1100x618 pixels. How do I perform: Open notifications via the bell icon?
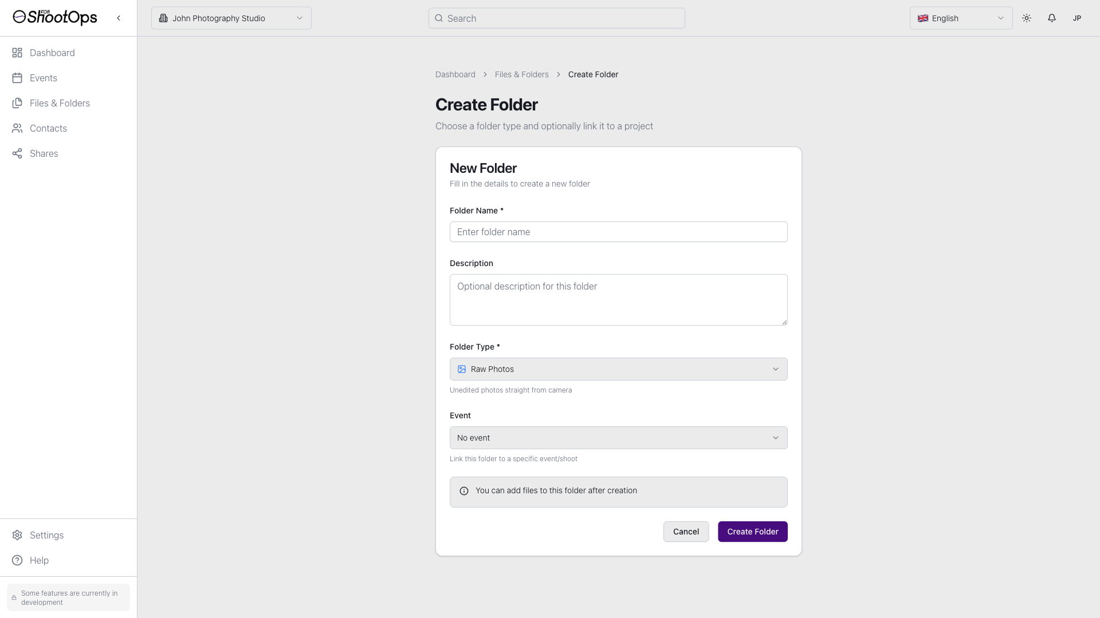[x=1051, y=18]
